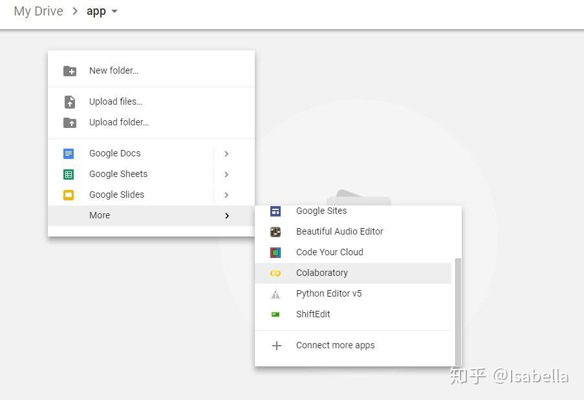Click the Upload files icon
The width and height of the screenshot is (584, 400).
(x=69, y=101)
